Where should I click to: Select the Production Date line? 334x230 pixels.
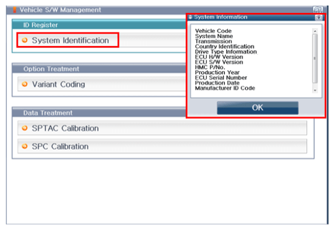(218, 83)
